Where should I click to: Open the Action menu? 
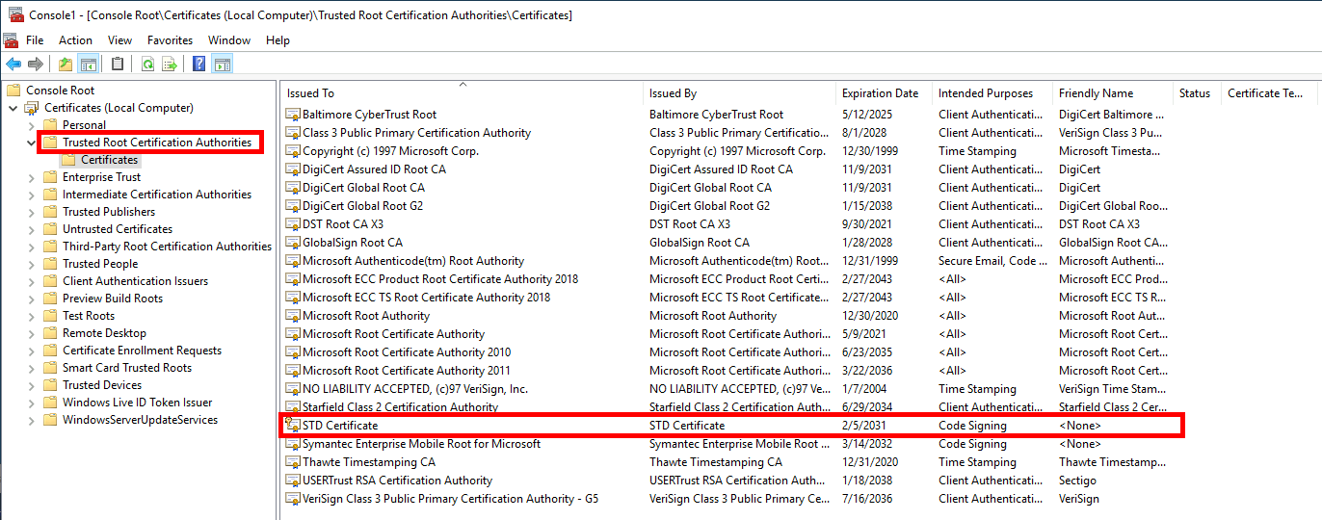click(x=75, y=40)
